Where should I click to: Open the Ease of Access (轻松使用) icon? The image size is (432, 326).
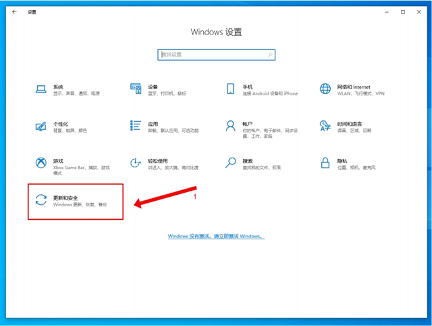click(136, 163)
